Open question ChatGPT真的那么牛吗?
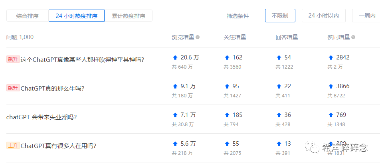Image resolution: width=380 pixels, height=164 pixels. click(x=53, y=89)
